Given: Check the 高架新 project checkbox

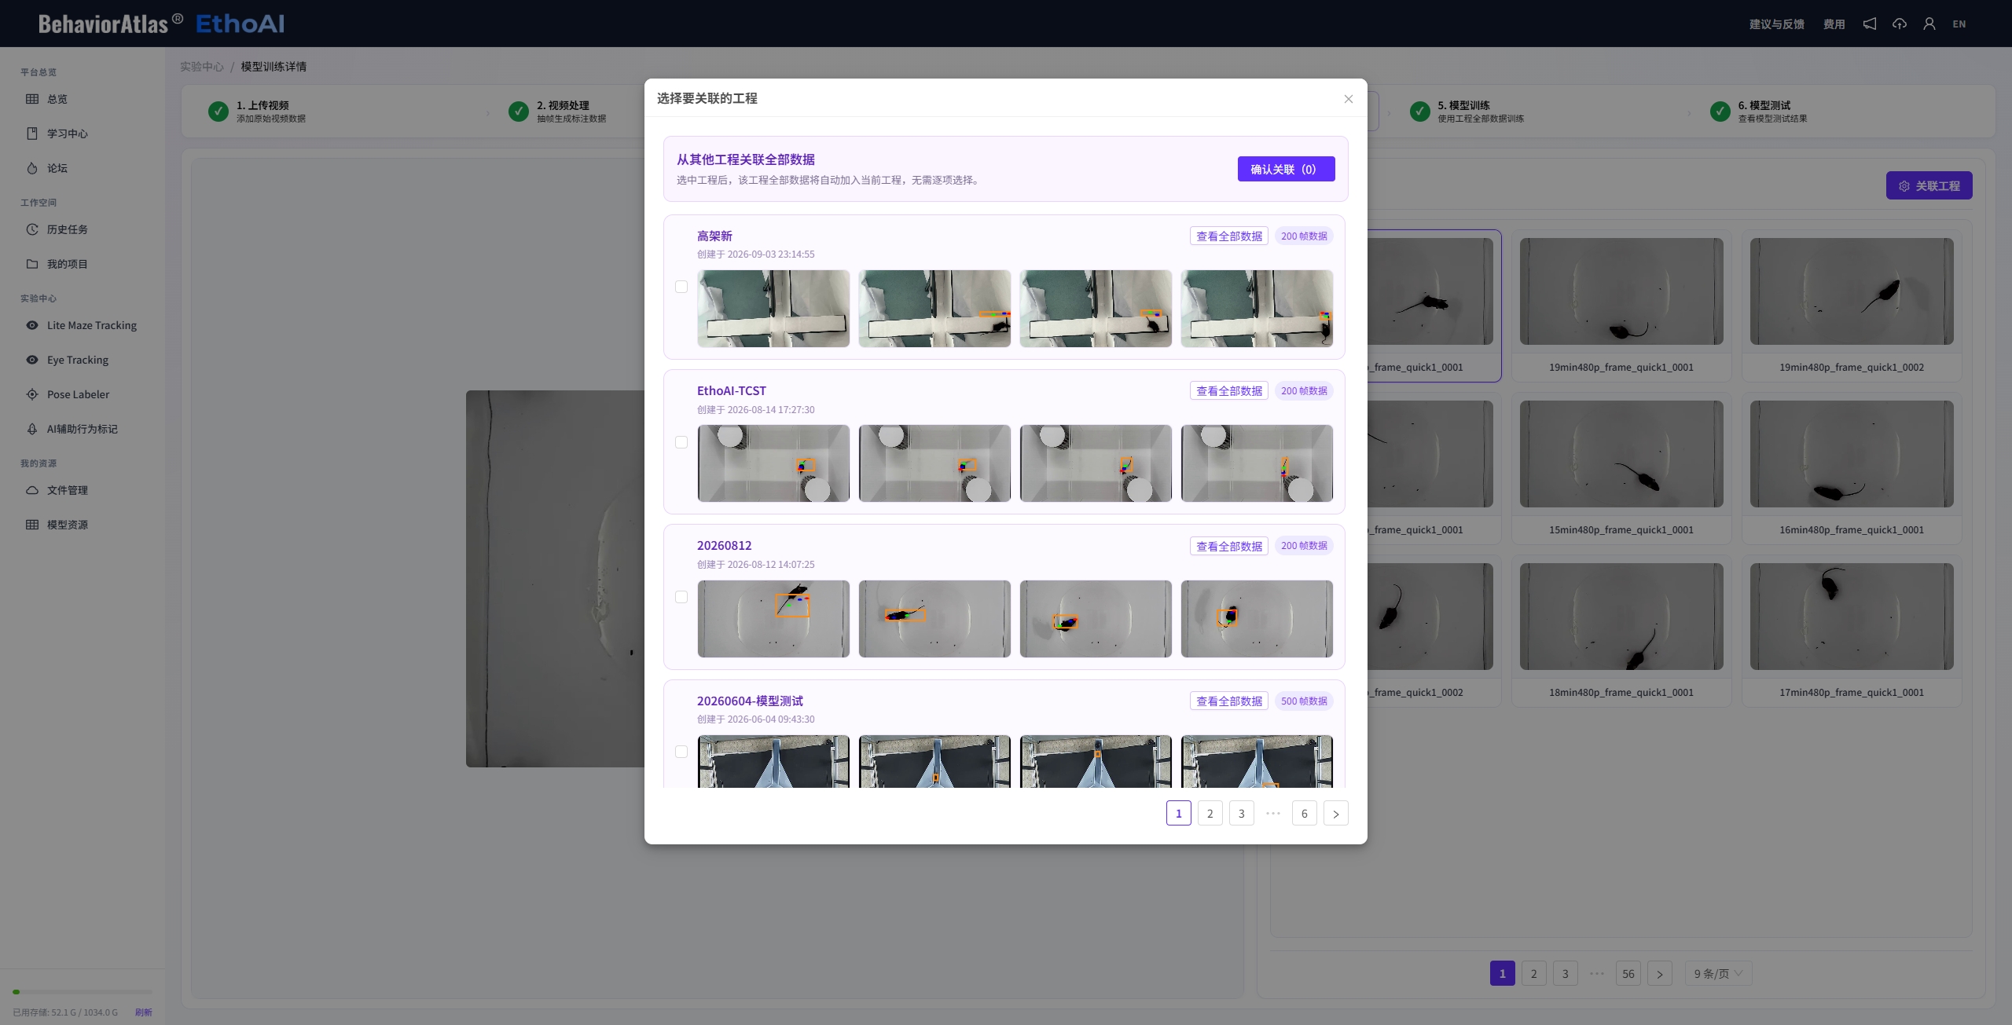Looking at the screenshot, I should tap(681, 287).
